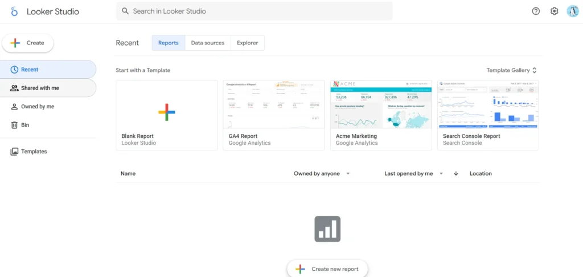This screenshot has width=583, height=277.
Task: Click the Acme Marketing title text
Action: click(356, 136)
